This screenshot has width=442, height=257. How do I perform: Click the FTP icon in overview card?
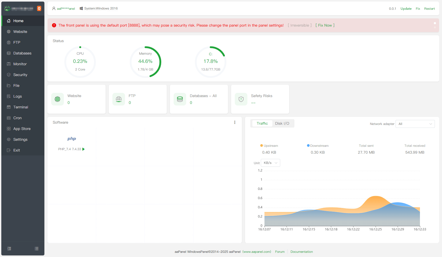coord(119,99)
